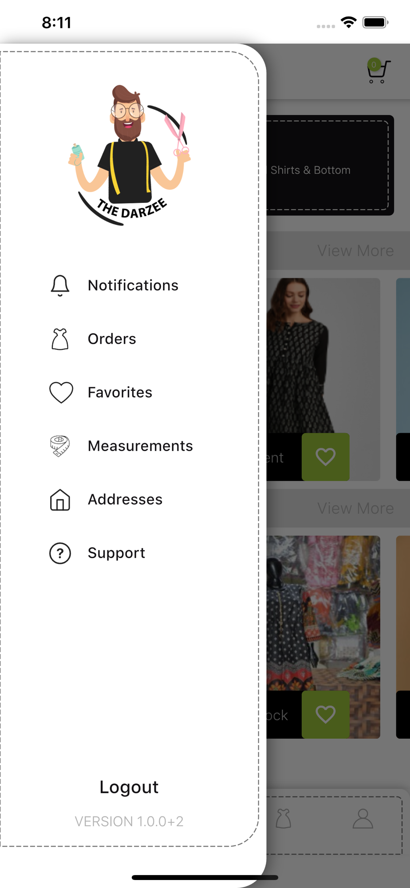Toggle favorite heart on black dress product
The image size is (410, 888).
coord(325,457)
